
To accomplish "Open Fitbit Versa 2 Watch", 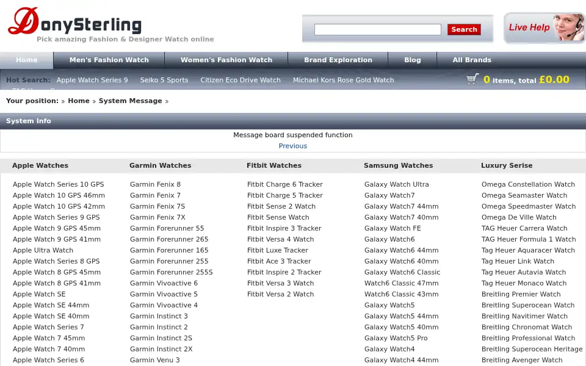I will (280, 294).
